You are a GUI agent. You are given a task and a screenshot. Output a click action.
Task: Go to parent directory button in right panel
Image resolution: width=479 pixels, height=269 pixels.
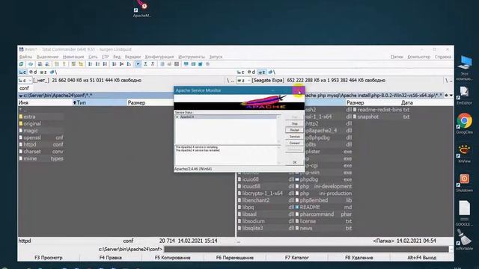point(451,80)
